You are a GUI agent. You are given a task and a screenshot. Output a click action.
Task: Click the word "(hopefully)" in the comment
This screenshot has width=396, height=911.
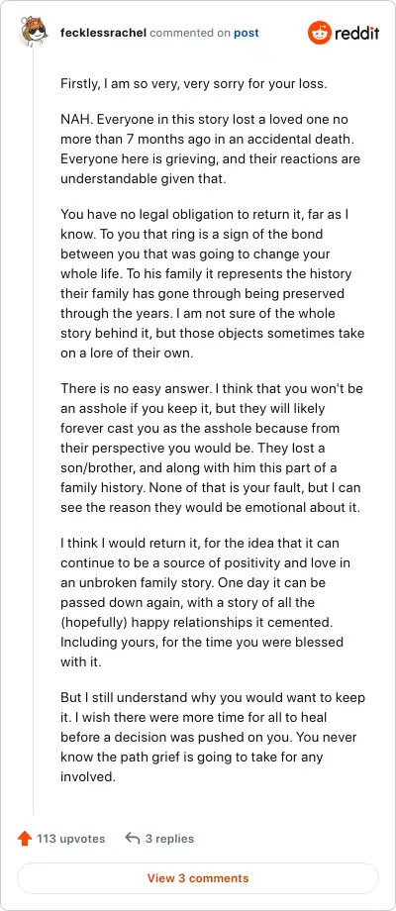click(x=94, y=622)
